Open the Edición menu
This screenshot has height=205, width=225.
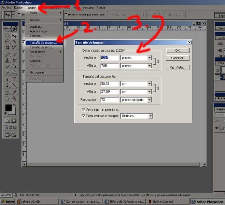pyautogui.click(x=18, y=8)
